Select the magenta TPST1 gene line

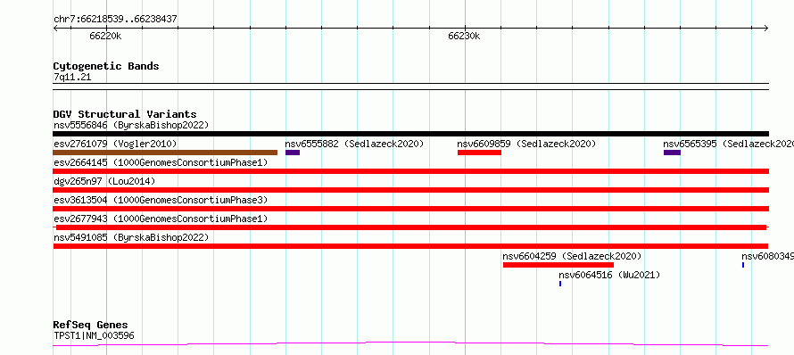410,344
